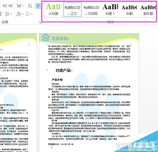Toggle show/hide paragraph marks

click(38, 6)
